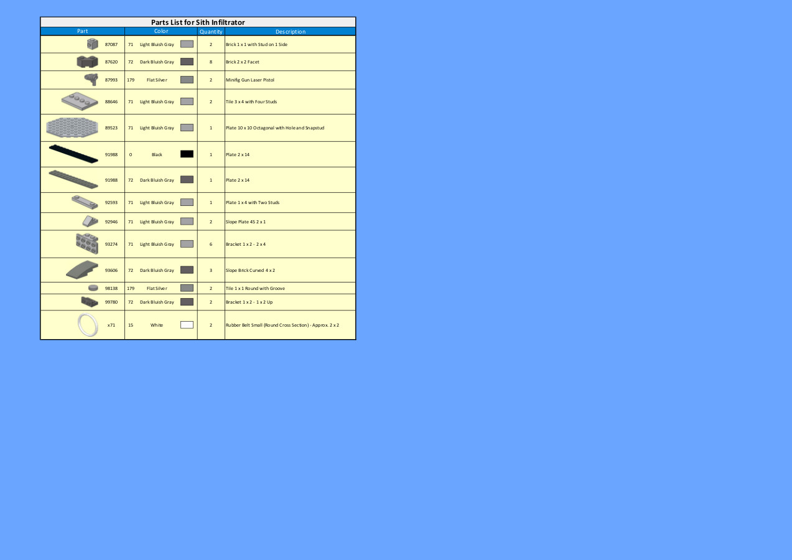
Task: Click the curved slope brick 93606 image
Action: [x=82, y=269]
